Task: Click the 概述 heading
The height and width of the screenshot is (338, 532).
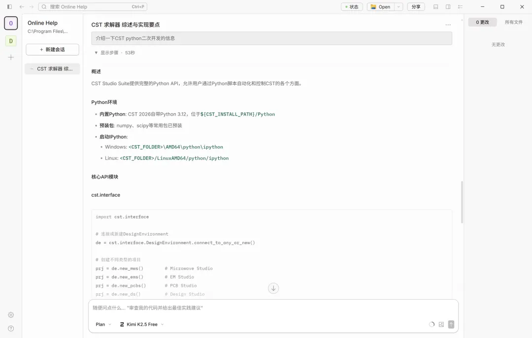Action: tap(96, 71)
